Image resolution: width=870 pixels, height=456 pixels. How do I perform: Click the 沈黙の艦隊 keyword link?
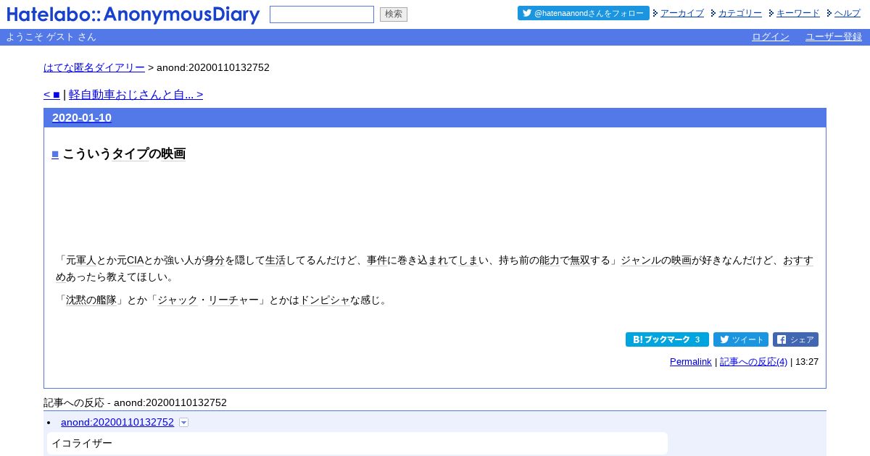[91, 300]
